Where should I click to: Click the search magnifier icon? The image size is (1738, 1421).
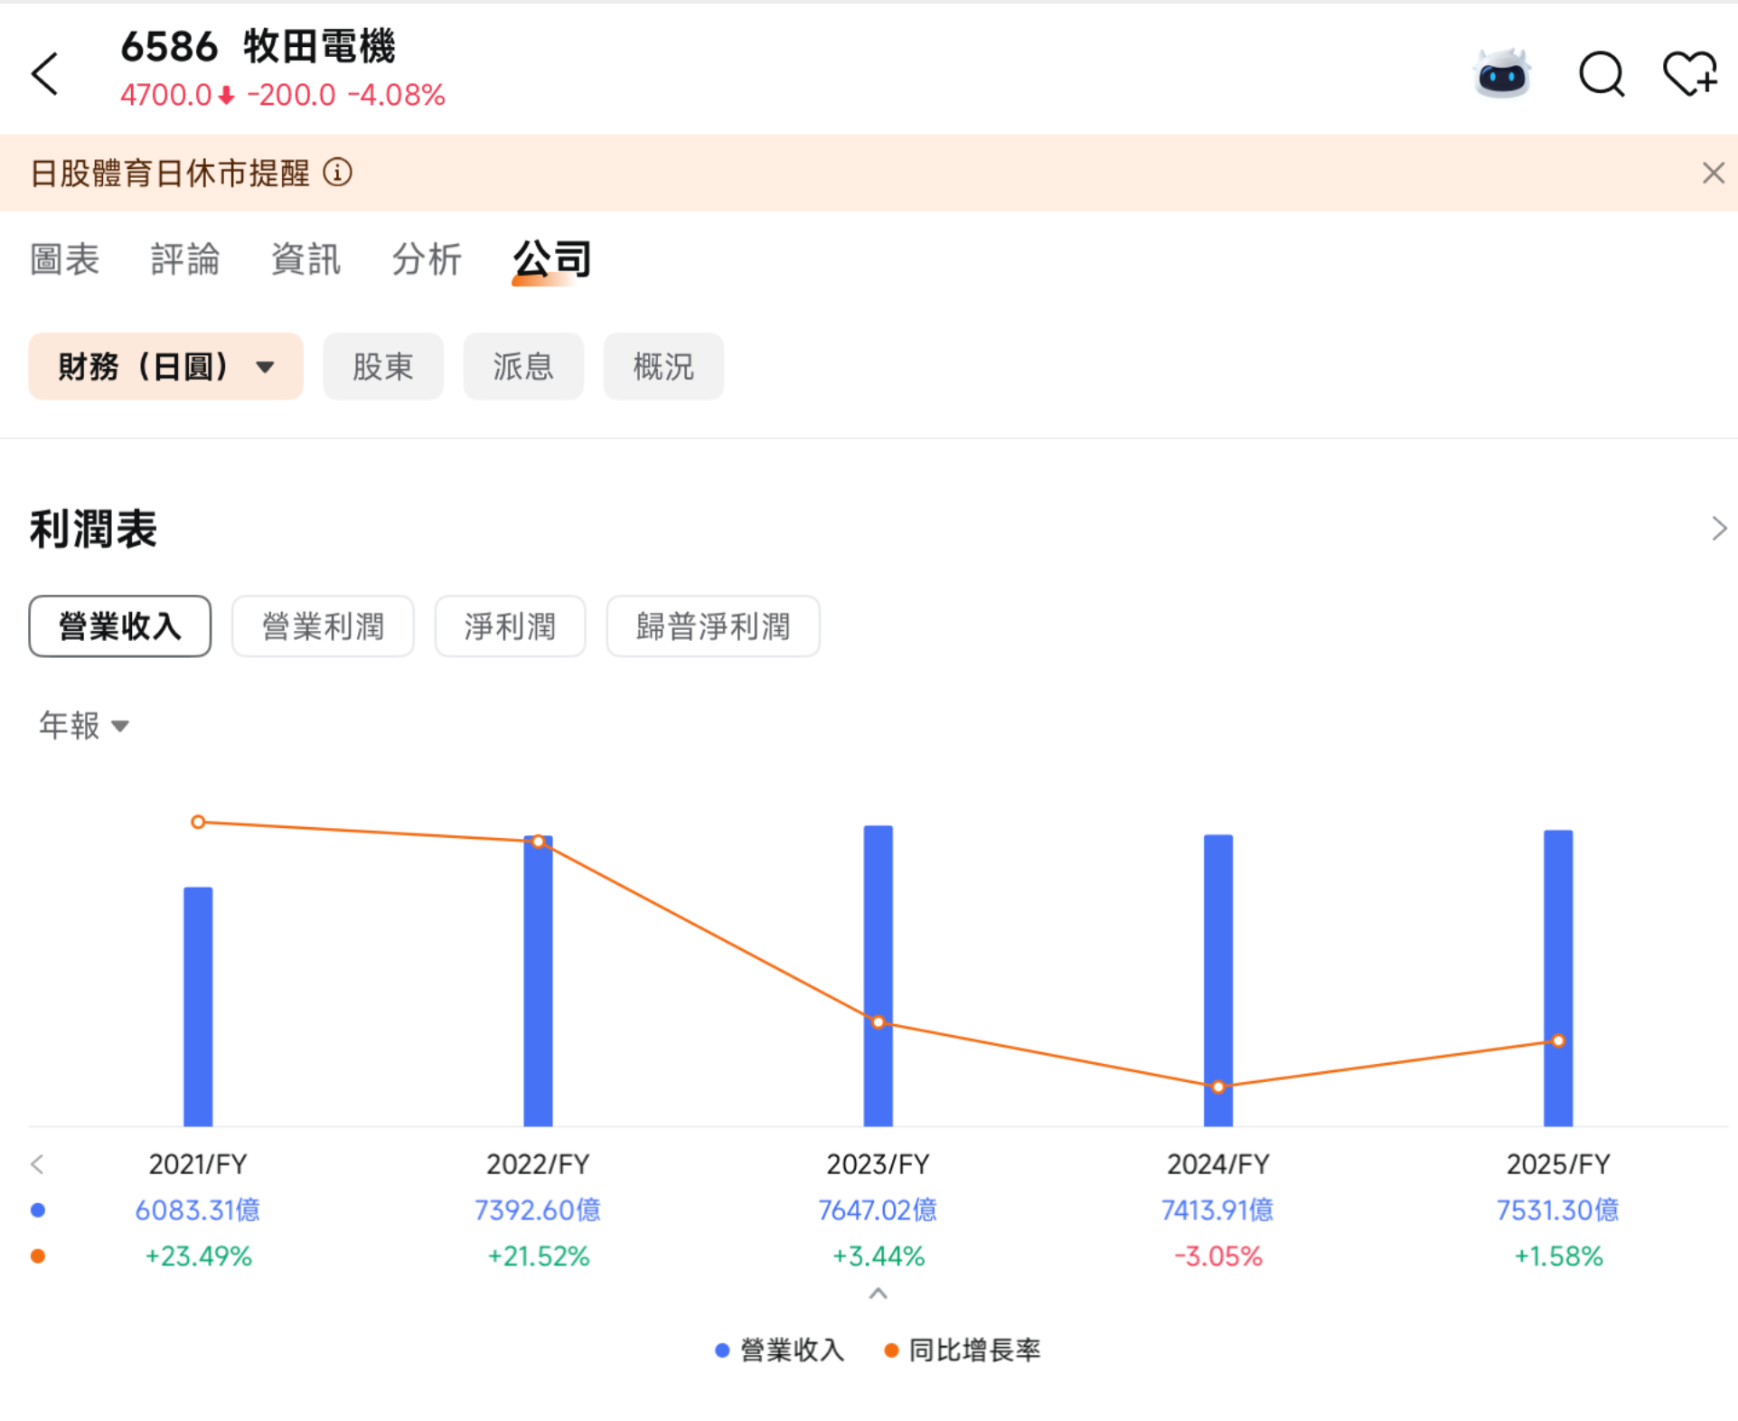point(1601,74)
